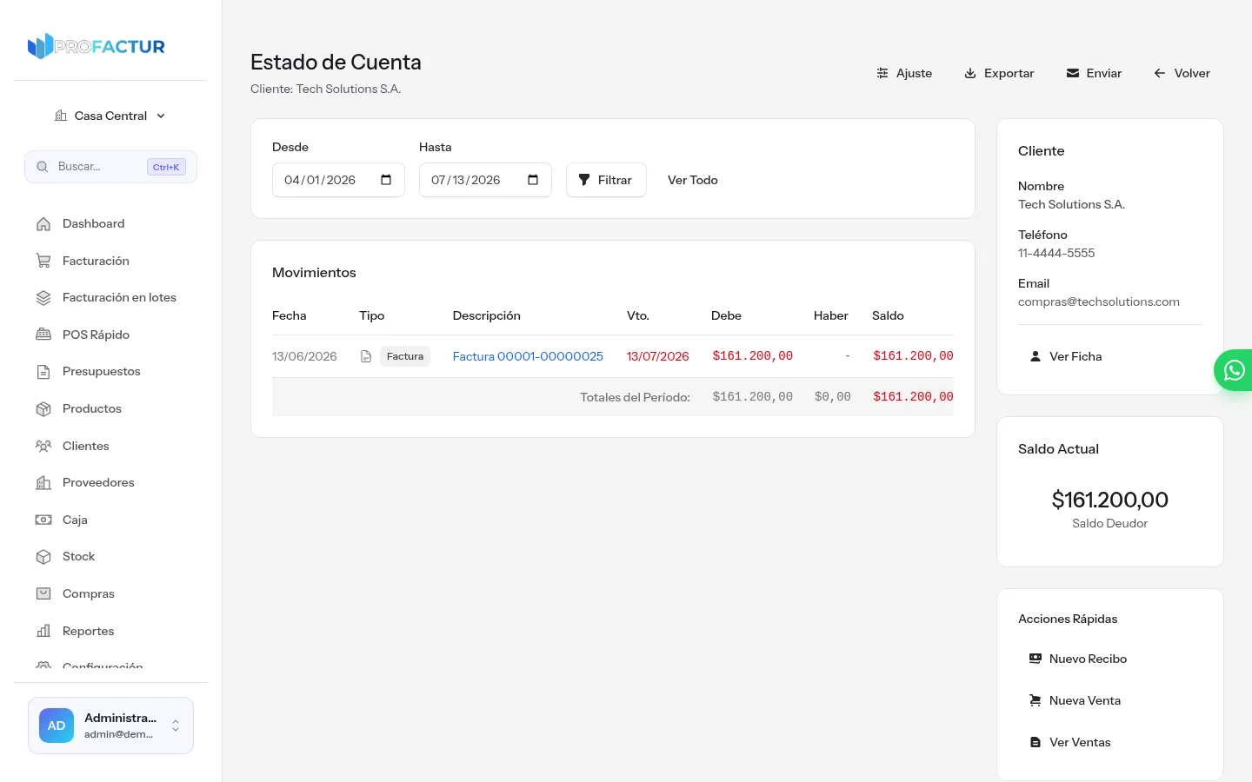Click the Clientes people icon
Screen dimensions: 1252x782
(x=43, y=446)
